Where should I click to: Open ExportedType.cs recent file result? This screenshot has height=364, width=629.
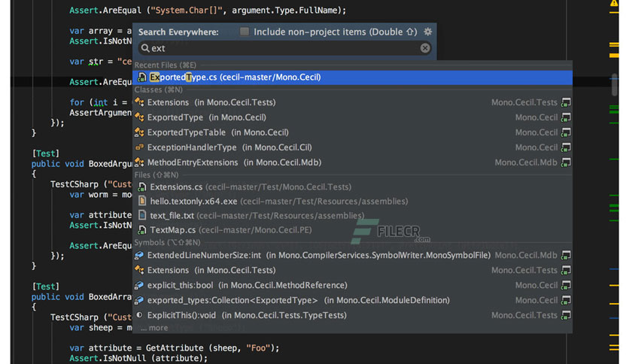pos(352,77)
